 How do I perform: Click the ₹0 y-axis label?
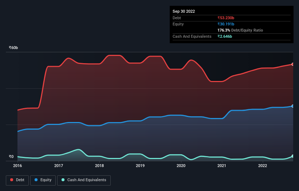click(x=11, y=157)
